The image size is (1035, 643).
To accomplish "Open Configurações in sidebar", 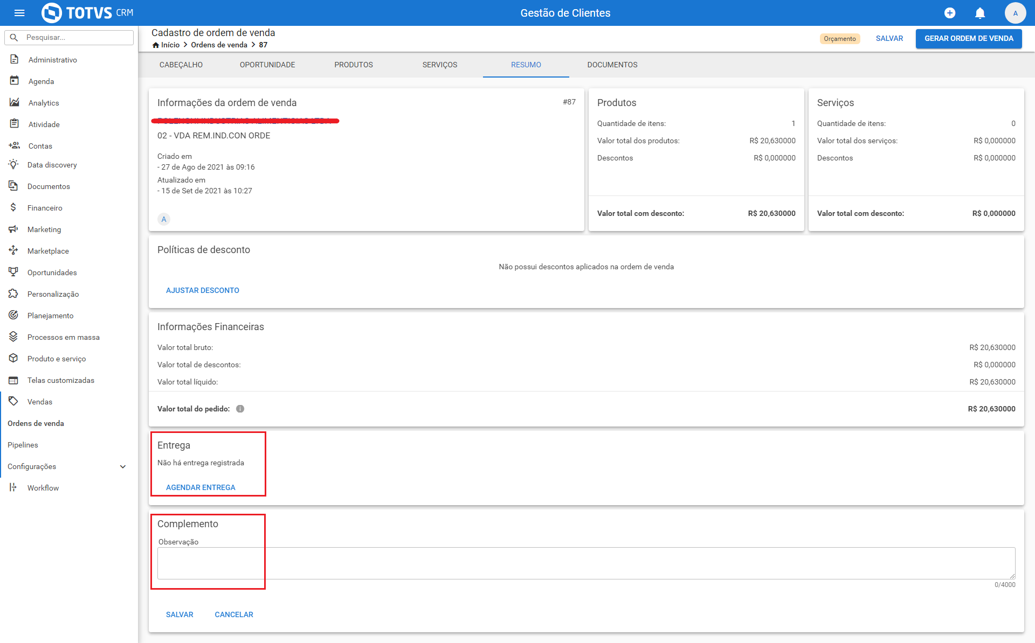I will [x=32, y=466].
